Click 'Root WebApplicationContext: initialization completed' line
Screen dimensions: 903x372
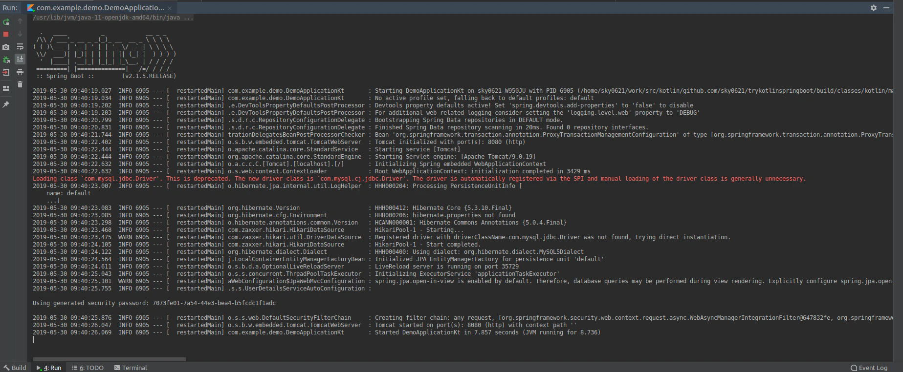(311, 171)
